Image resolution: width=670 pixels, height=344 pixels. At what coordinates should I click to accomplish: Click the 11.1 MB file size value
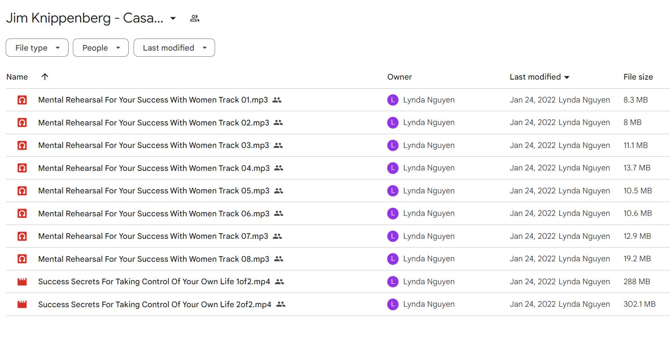click(636, 145)
